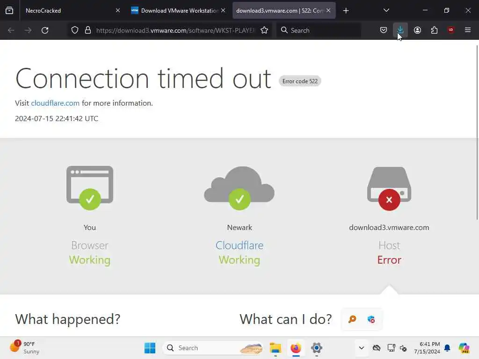Show hidden system tray icons
The image size is (479, 359).
(362, 348)
